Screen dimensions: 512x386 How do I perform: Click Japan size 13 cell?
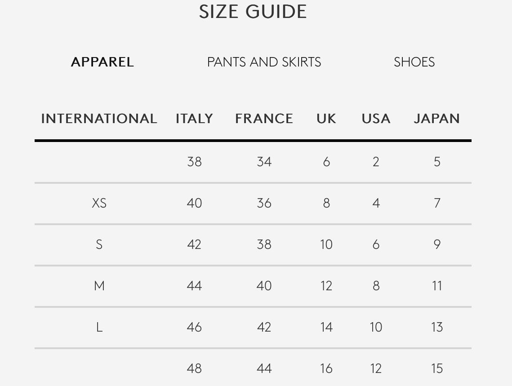click(436, 327)
